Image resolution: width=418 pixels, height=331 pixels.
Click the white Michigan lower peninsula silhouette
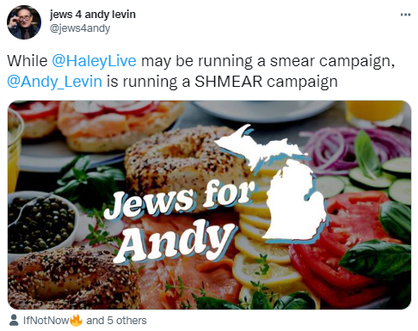[x=294, y=202]
